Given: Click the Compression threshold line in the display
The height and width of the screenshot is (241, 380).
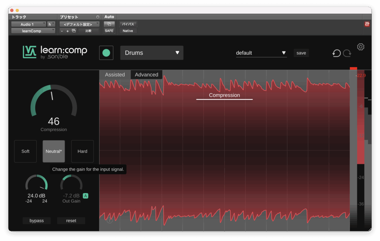Looking at the screenshot, I should pyautogui.click(x=225, y=99).
